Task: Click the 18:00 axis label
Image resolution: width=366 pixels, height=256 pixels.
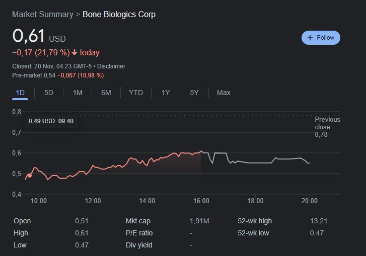Action: pos(255,201)
